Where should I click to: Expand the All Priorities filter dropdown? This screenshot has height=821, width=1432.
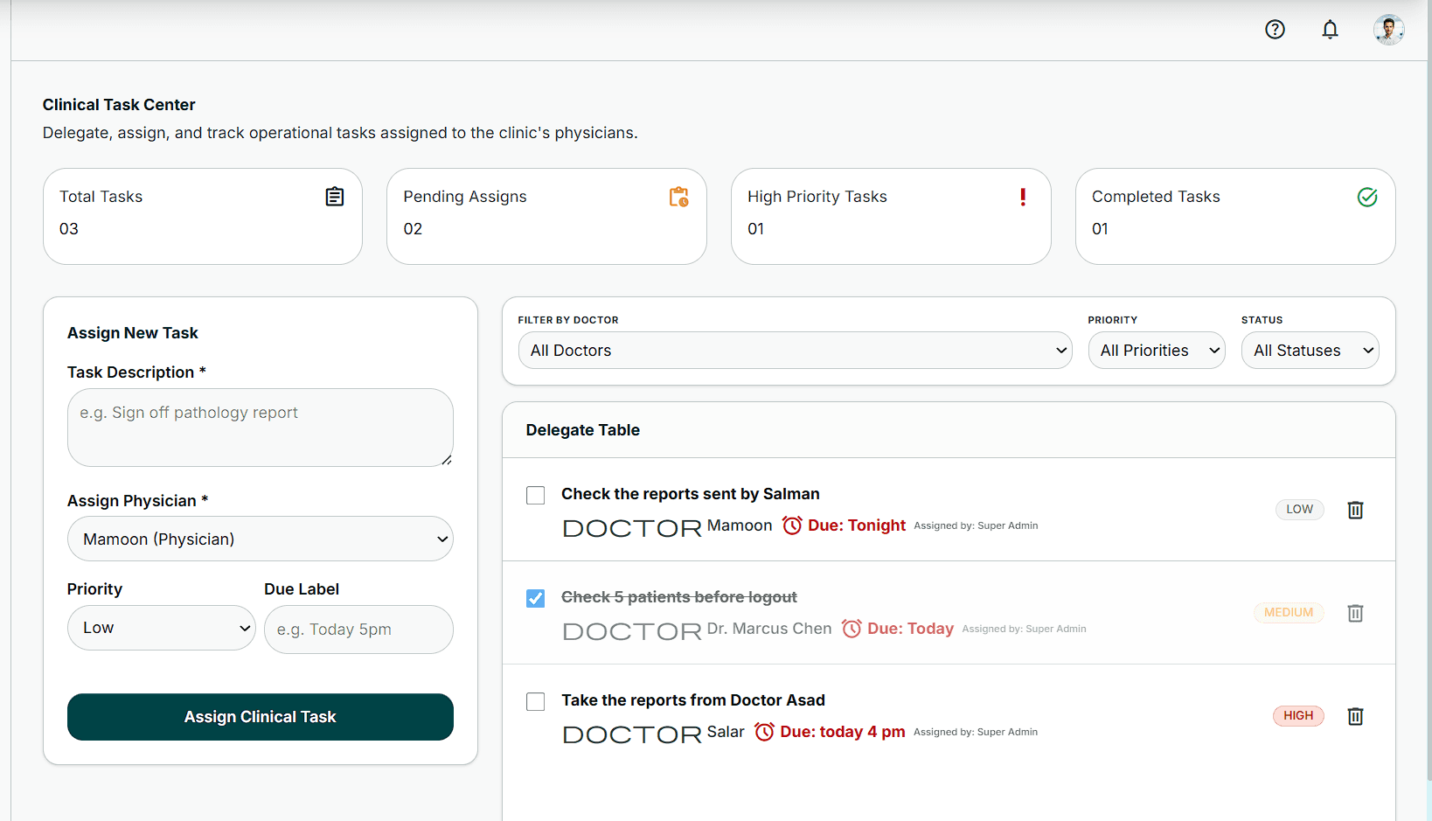click(x=1157, y=350)
